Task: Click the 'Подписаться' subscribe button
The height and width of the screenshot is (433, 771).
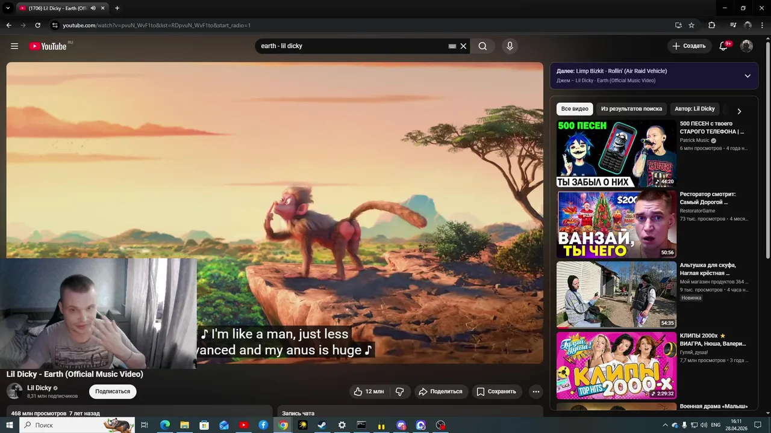Action: pyautogui.click(x=113, y=392)
